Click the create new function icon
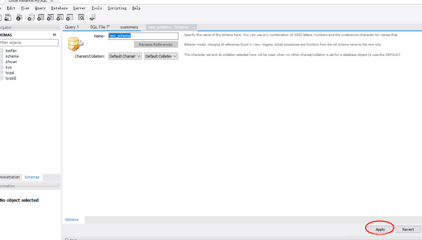422x240 pixels. click(70, 17)
